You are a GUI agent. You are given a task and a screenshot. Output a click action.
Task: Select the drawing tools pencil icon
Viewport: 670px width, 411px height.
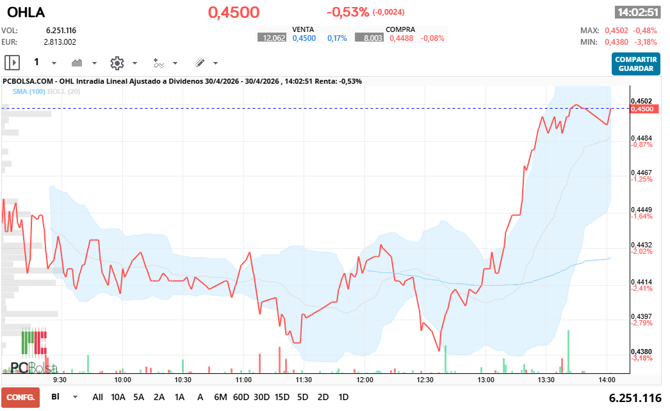click(x=200, y=62)
